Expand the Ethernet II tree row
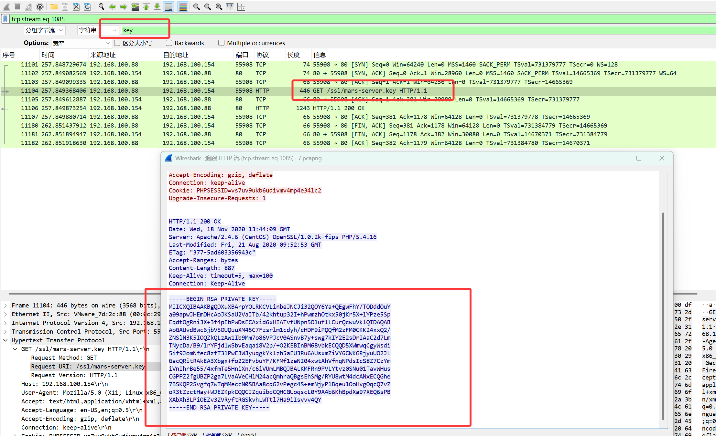The image size is (716, 436). pyautogui.click(x=5, y=314)
